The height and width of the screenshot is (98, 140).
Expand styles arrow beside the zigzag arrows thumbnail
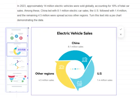click(x=28, y=64)
